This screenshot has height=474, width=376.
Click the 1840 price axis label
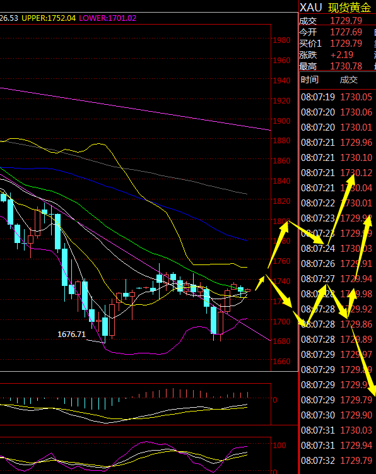tap(282, 181)
